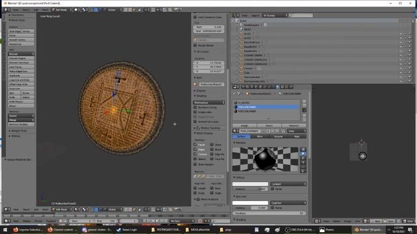Click the specular color swatch
Screen dimensions: 417x234
point(250,203)
